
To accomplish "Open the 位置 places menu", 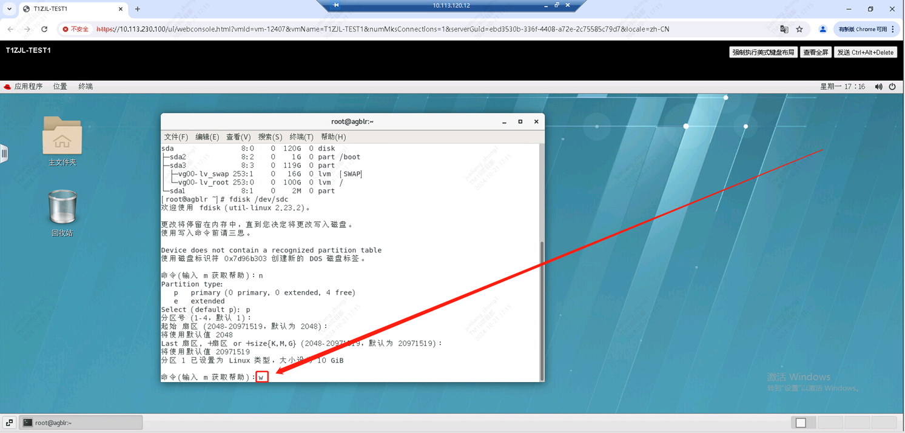I will [60, 87].
